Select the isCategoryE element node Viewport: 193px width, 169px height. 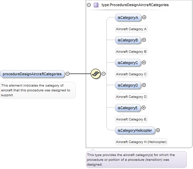(128, 108)
